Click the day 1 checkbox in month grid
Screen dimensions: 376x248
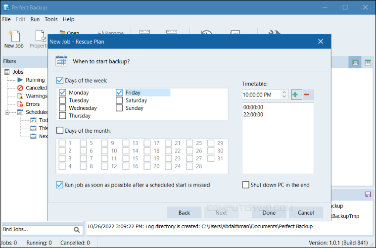click(62, 143)
